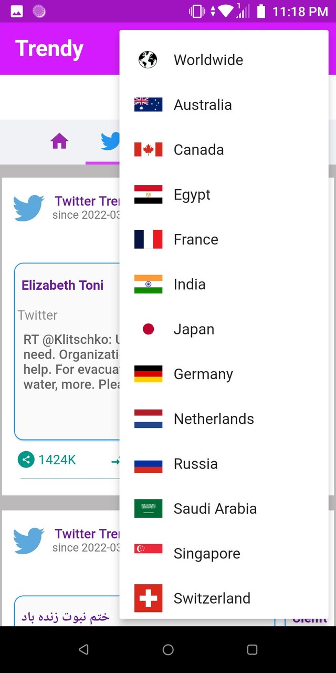This screenshot has height=673, width=336.
Task: Pick Saudi Arabia from the location menu
Action: [215, 509]
